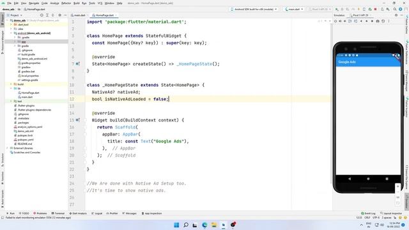Viewport: 409px width, 230px height.
Task: Open Pixel 3 API 29 device dropdown
Action: coord(320,9)
